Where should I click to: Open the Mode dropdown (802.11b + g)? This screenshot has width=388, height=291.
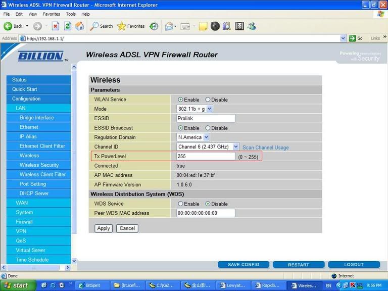pyautogui.click(x=195, y=109)
